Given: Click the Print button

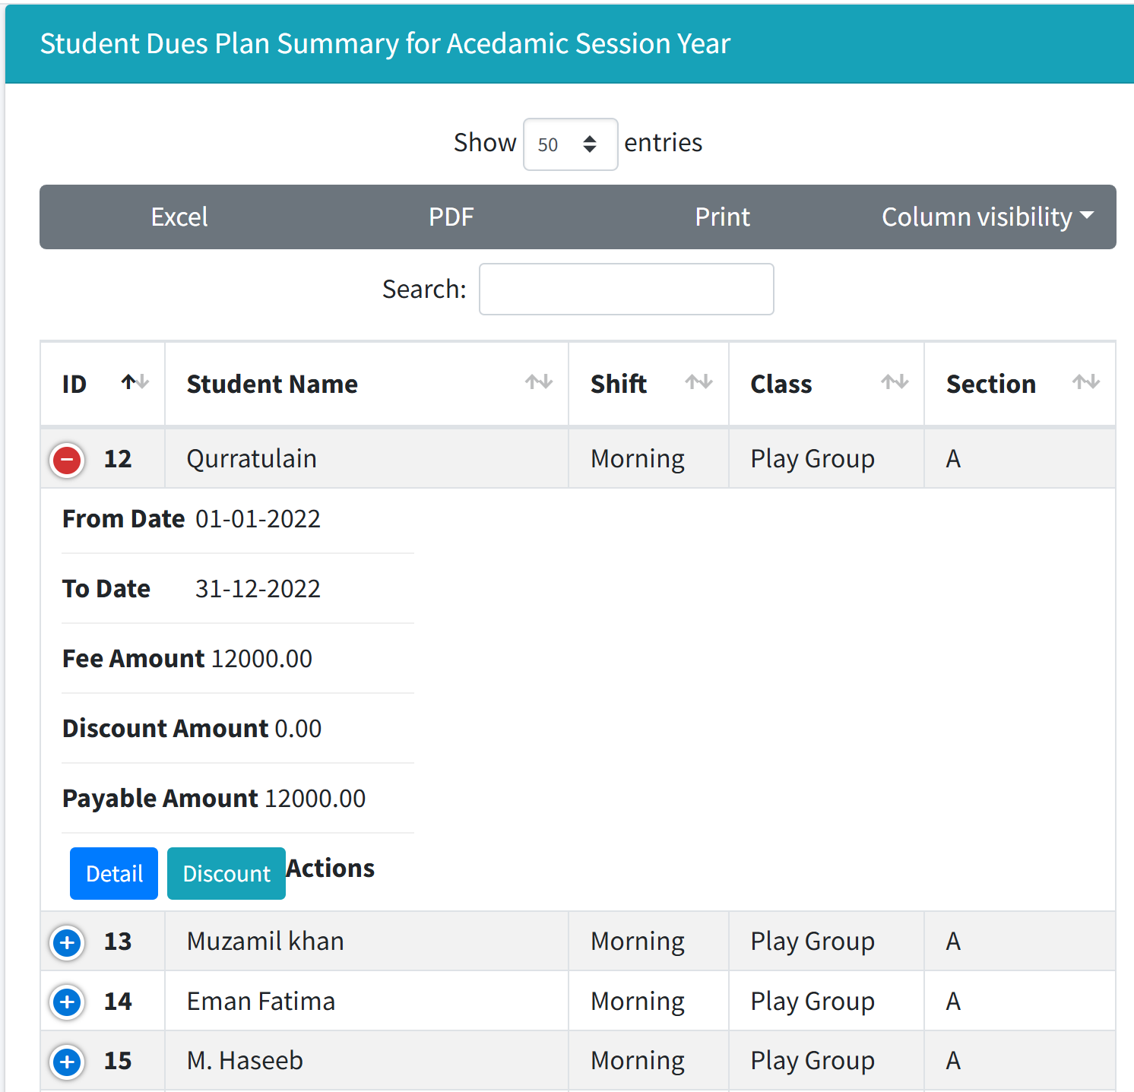Looking at the screenshot, I should (722, 217).
